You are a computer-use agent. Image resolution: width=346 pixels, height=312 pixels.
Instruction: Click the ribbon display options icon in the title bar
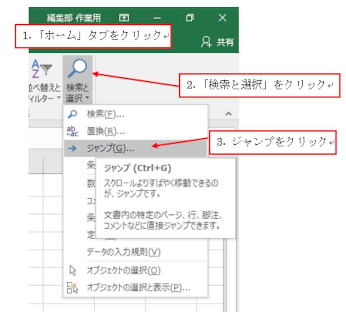pyautogui.click(x=125, y=18)
